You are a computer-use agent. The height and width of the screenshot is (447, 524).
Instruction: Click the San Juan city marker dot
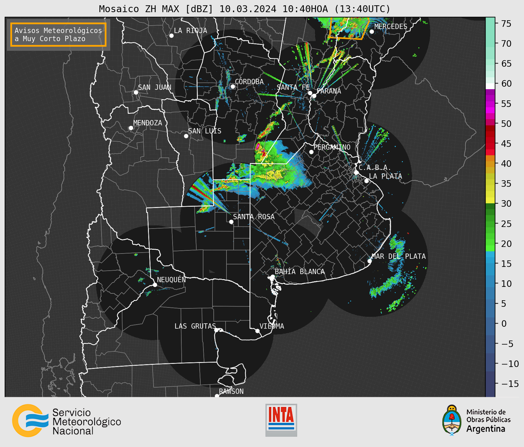click(136, 92)
